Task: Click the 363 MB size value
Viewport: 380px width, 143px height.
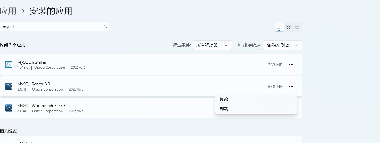Action: coord(275,65)
